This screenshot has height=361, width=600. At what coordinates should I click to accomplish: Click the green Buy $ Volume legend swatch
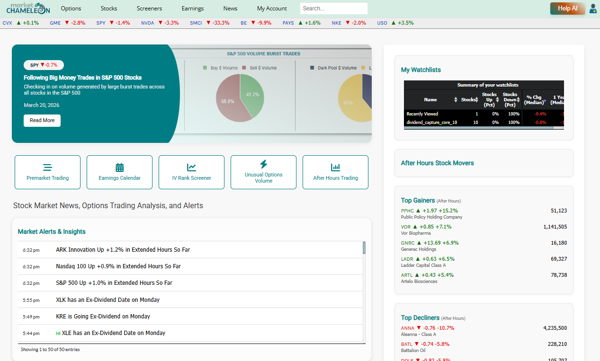205,68
